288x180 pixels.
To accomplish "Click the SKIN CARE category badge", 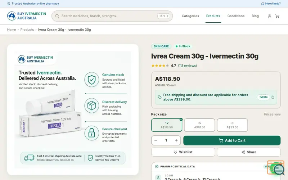I will (x=161, y=46).
